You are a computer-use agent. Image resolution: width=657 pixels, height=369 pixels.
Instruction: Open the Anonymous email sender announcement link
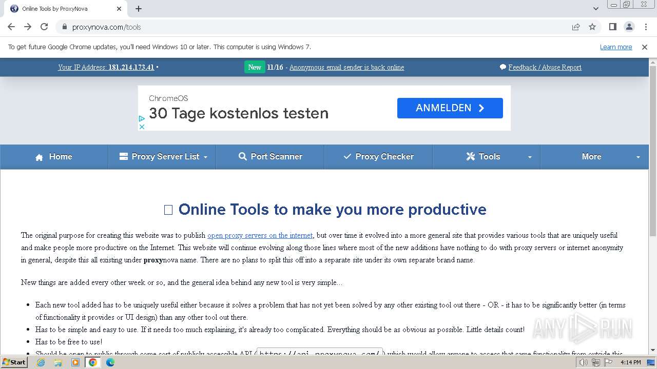(x=346, y=67)
